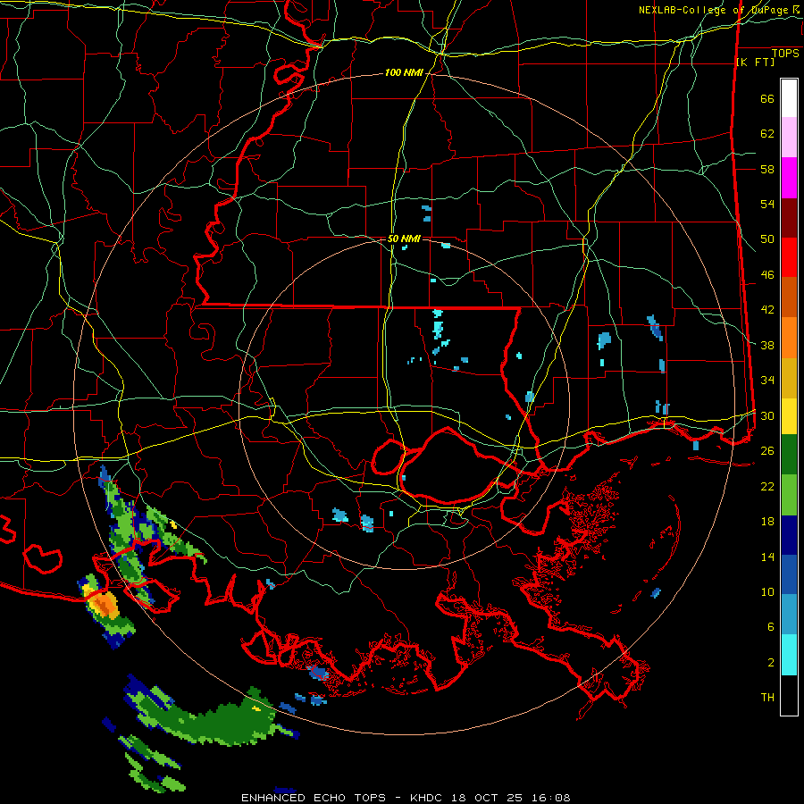Image resolution: width=804 pixels, height=804 pixels.
Task: Click the legend value 42
Action: (x=767, y=310)
